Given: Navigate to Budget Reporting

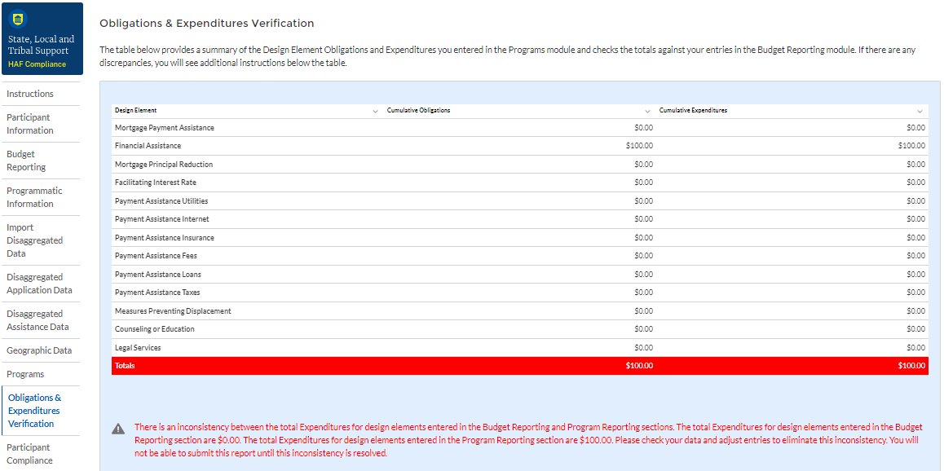Looking at the screenshot, I should (x=26, y=161).
